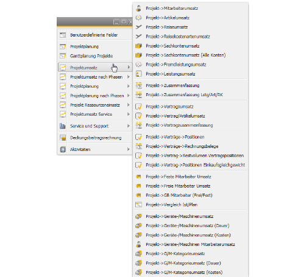This screenshot has width=306, height=277.
Task: Expand Projektumsatz nach Phasen submenu arrow
Action: coord(129,77)
